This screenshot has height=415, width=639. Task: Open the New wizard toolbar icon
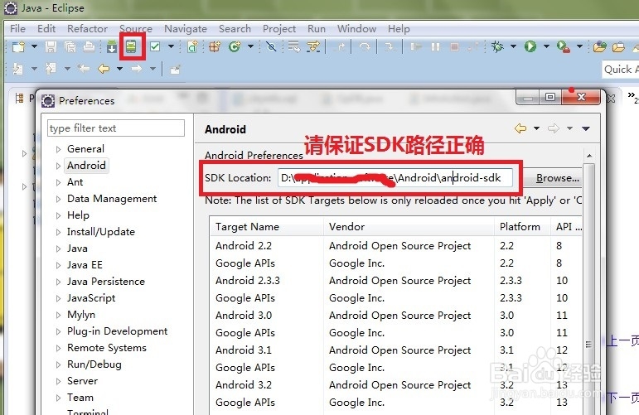(18, 47)
